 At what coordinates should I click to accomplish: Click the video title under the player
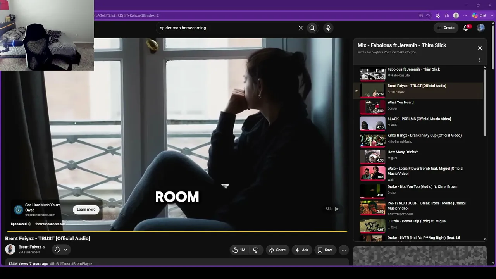(48, 238)
